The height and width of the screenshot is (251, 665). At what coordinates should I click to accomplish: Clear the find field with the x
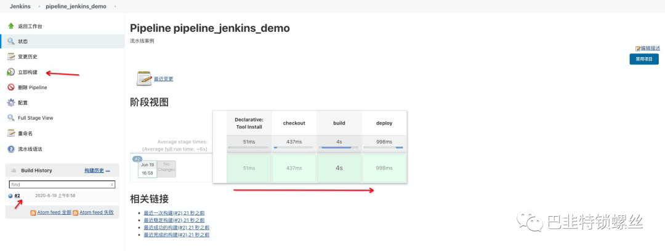(x=112, y=185)
